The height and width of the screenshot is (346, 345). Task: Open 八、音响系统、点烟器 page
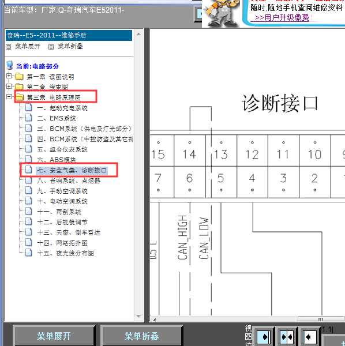(69, 180)
